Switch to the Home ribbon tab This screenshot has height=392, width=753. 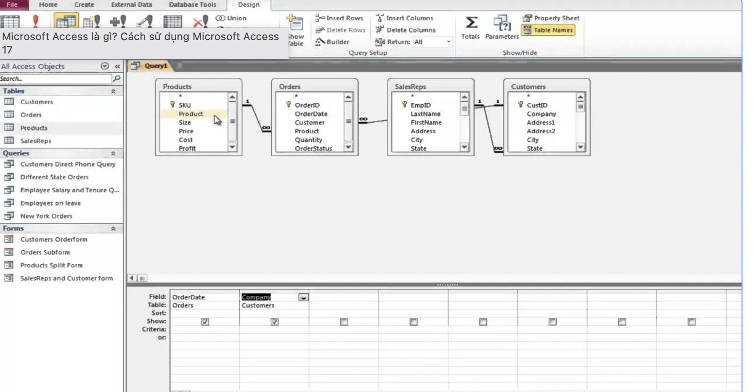[48, 5]
